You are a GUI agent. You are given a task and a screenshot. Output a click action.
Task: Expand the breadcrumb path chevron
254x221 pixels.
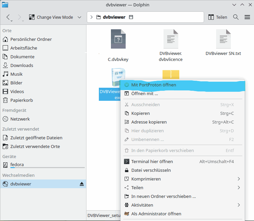(x=91, y=17)
